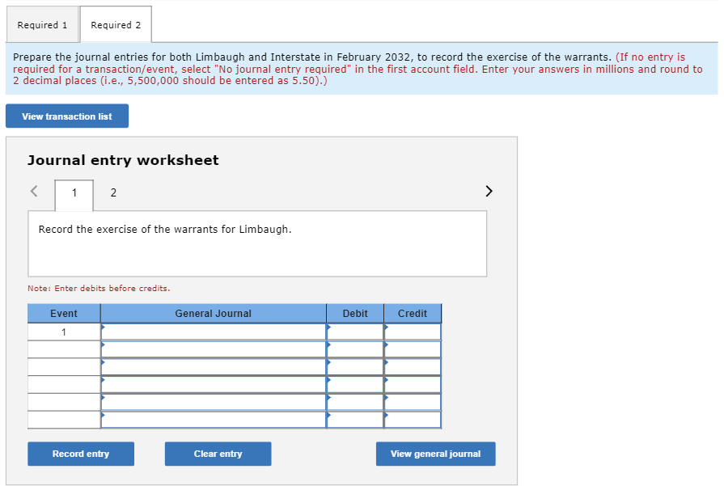Image resolution: width=724 pixels, height=486 pixels.
Task: Click the Credit field in third row
Action: coord(413,367)
